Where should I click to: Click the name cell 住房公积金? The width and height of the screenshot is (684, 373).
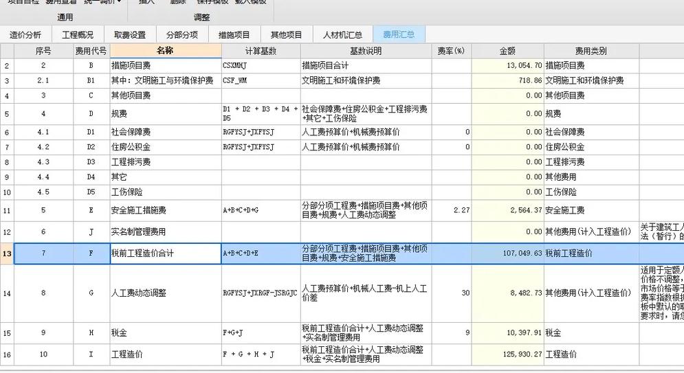tap(166, 147)
